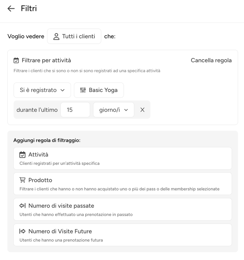This screenshot has width=244, height=260.
Task: Click the back arrow next to Filtri
Action: click(11, 9)
